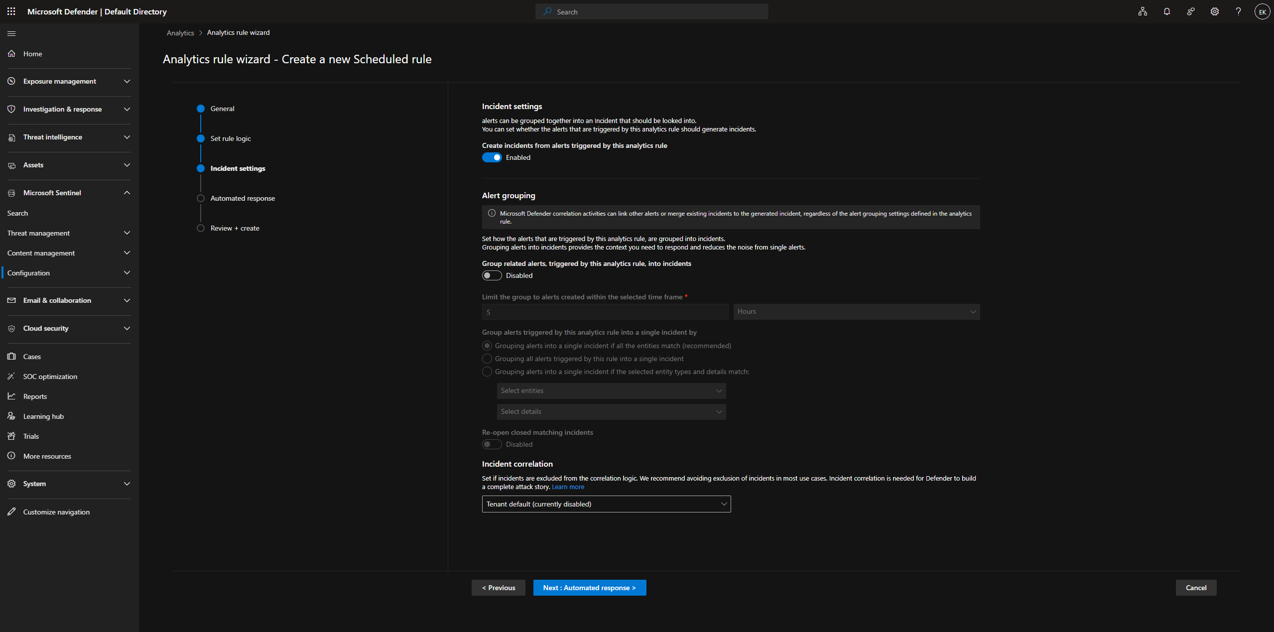The height and width of the screenshot is (632, 1274).
Task: Click the help question mark icon
Action: [x=1238, y=11]
